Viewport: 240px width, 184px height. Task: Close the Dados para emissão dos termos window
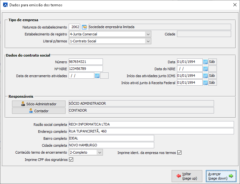click(x=235, y=5)
